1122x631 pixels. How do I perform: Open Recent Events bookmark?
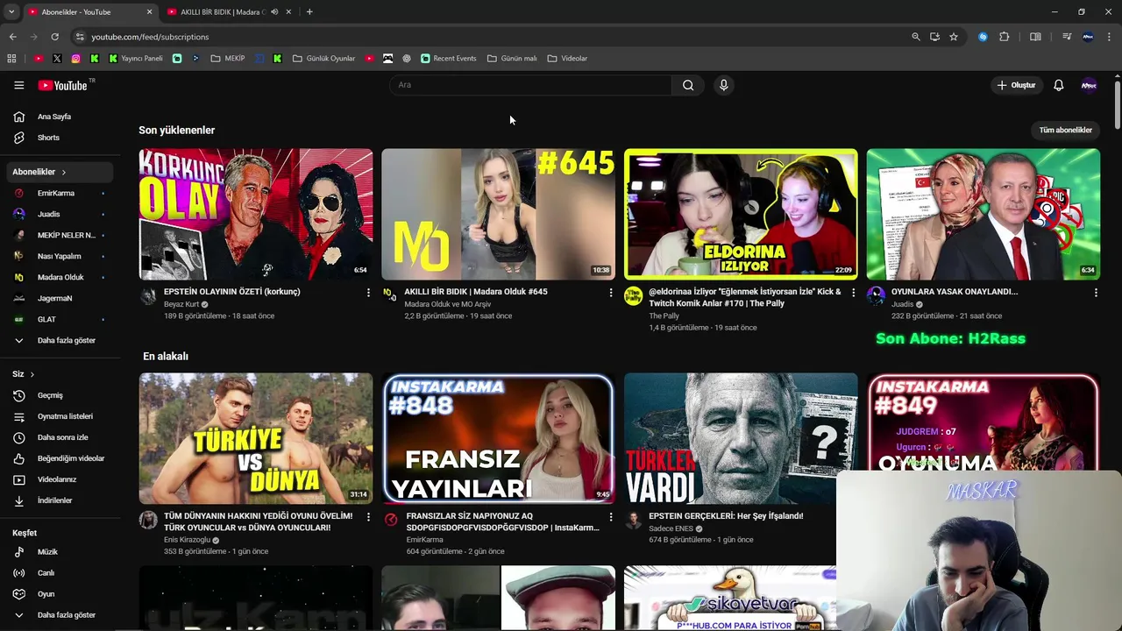pyautogui.click(x=449, y=59)
